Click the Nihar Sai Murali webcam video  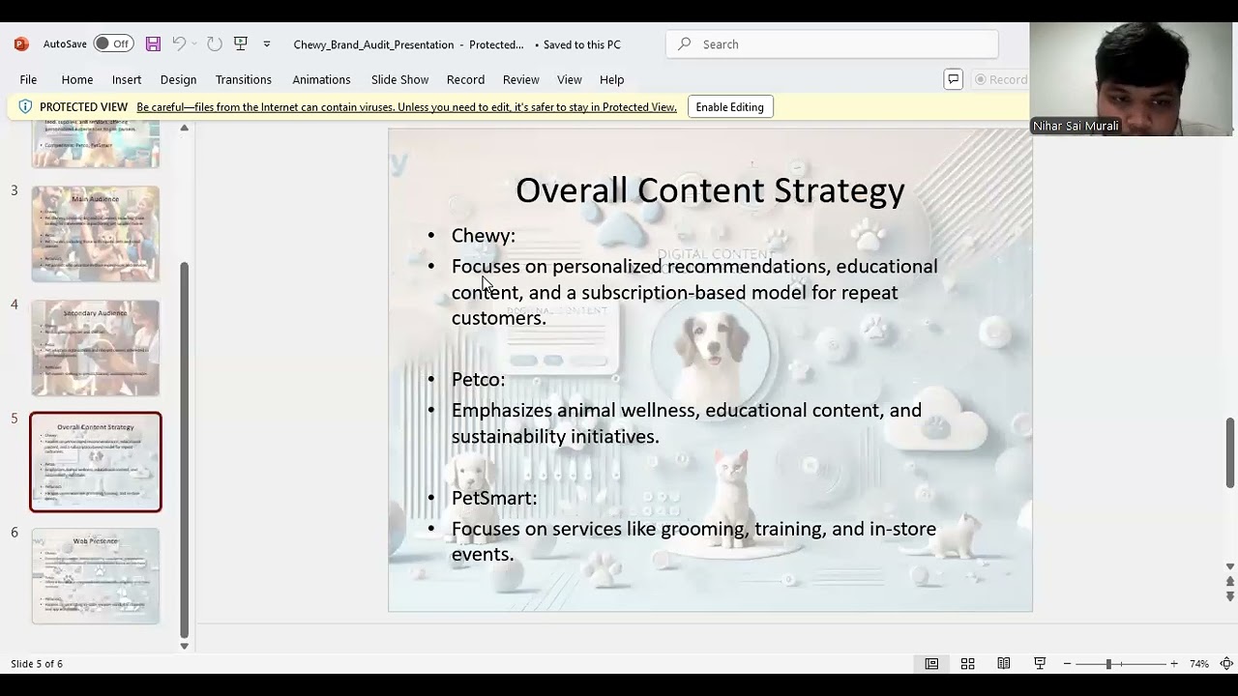coord(1132,79)
